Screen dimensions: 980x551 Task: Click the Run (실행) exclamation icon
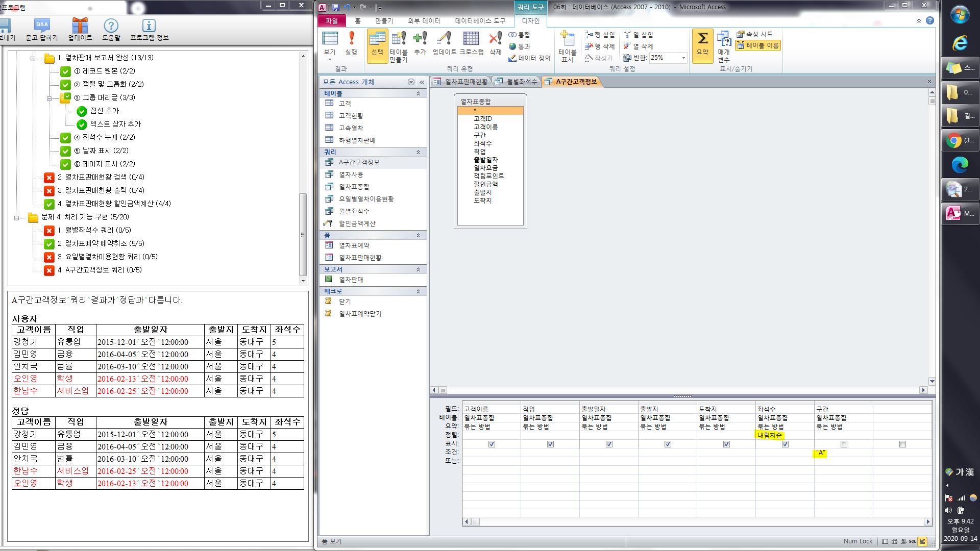351,43
